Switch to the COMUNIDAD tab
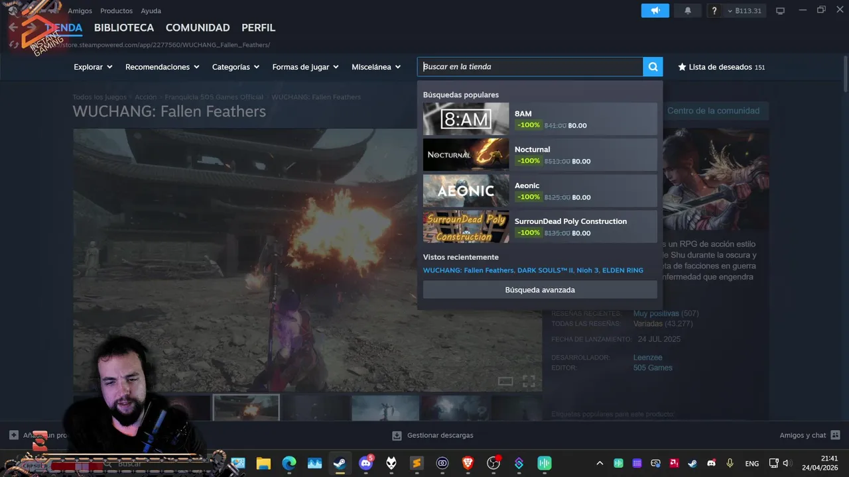 pos(198,28)
